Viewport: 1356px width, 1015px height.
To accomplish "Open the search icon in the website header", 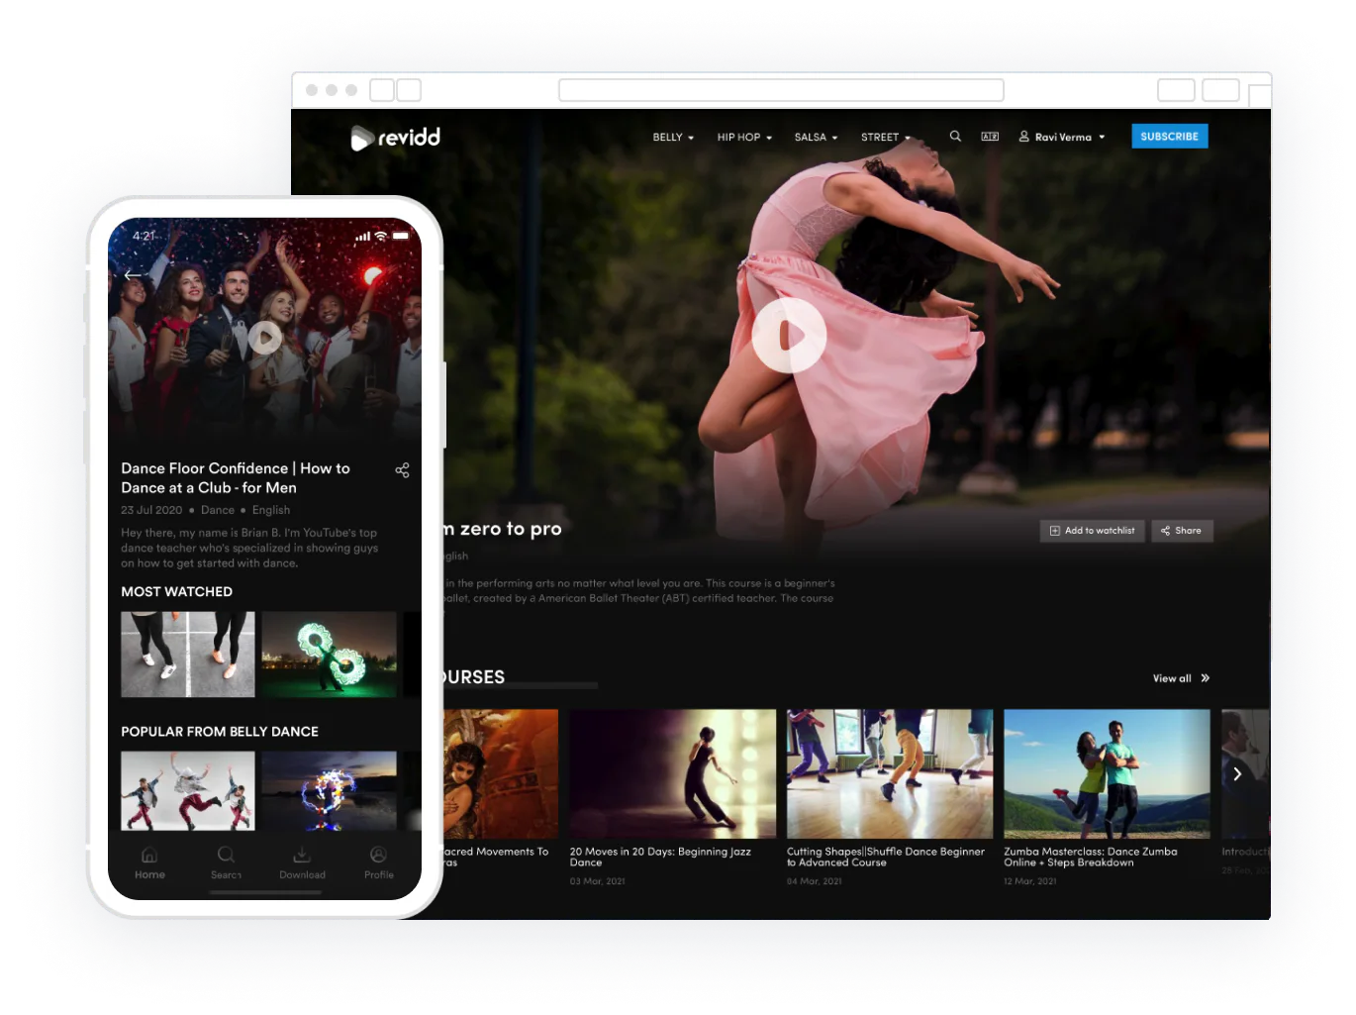I will tap(955, 137).
